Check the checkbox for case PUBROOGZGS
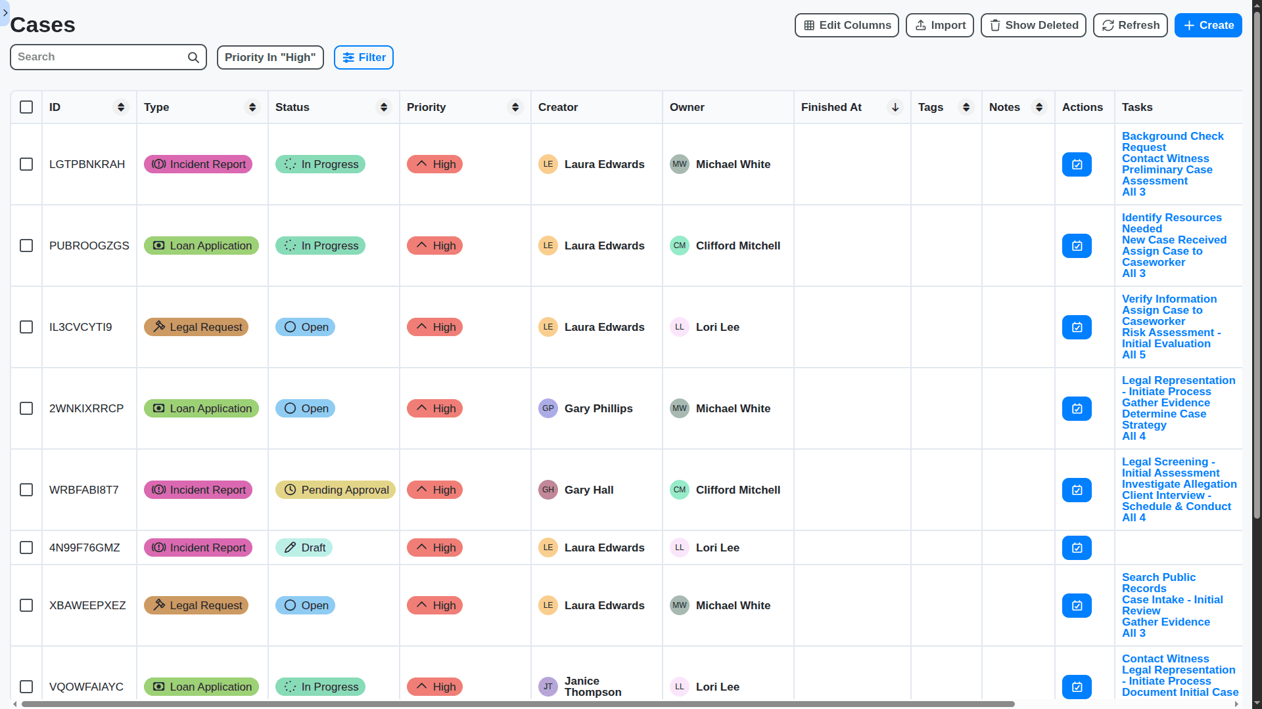This screenshot has width=1262, height=709. tap(26, 246)
